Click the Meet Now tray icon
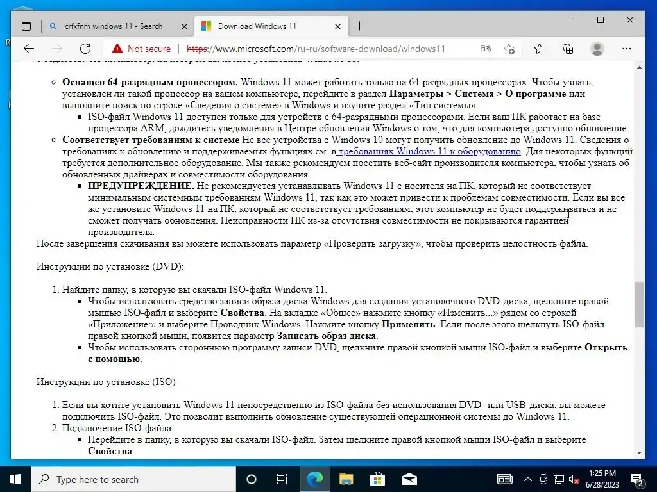 pos(543,479)
